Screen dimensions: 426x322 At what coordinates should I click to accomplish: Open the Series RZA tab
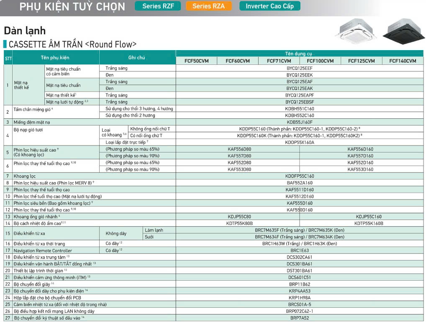[209, 6]
